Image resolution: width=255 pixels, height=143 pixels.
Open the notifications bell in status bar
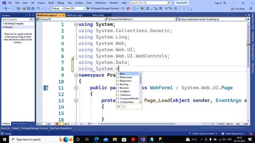(251, 133)
